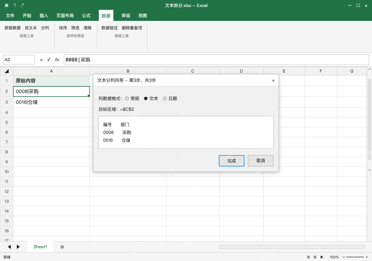Click 完成 to finish the wizard
Viewport: 372px width, 261px height.
232,161
